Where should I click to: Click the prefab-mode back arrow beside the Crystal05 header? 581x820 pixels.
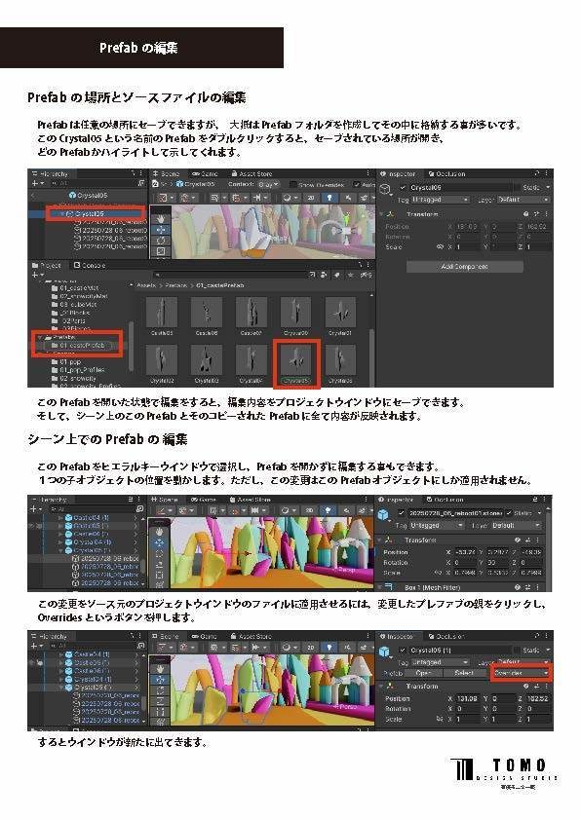tap(33, 195)
